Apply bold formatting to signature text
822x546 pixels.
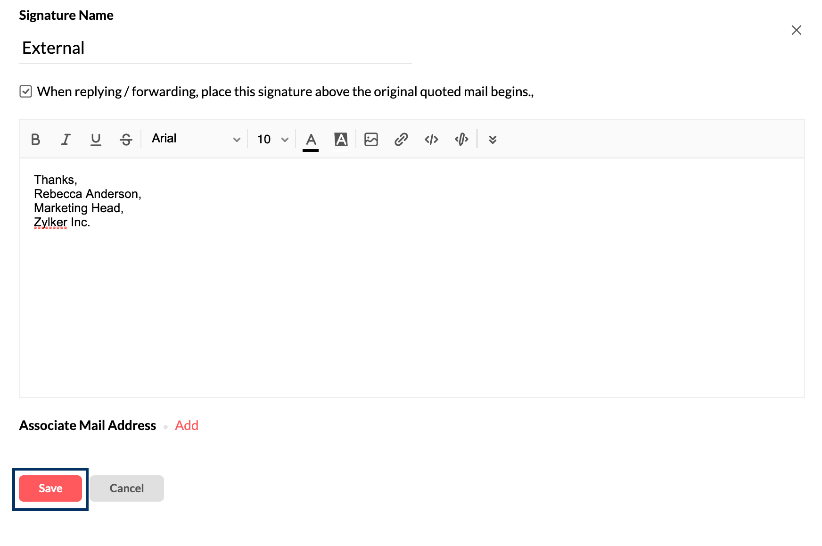[35, 139]
